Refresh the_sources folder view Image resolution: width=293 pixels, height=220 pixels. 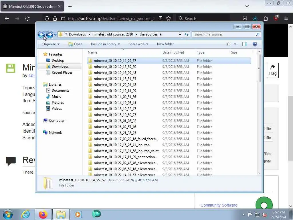(187, 34)
